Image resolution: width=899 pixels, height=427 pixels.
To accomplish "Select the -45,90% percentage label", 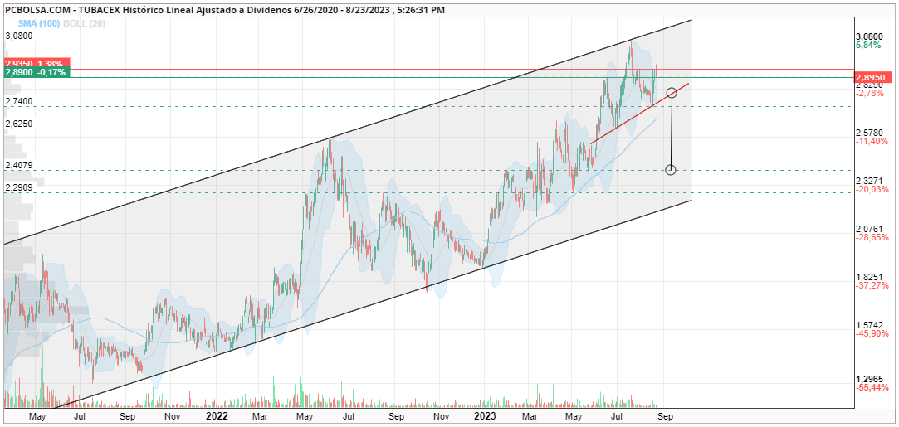I will point(872,333).
